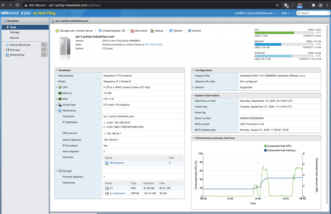Screen dimensions: 331x214
Task: Collapse the System Information panel
Action: click(x=193, y=96)
